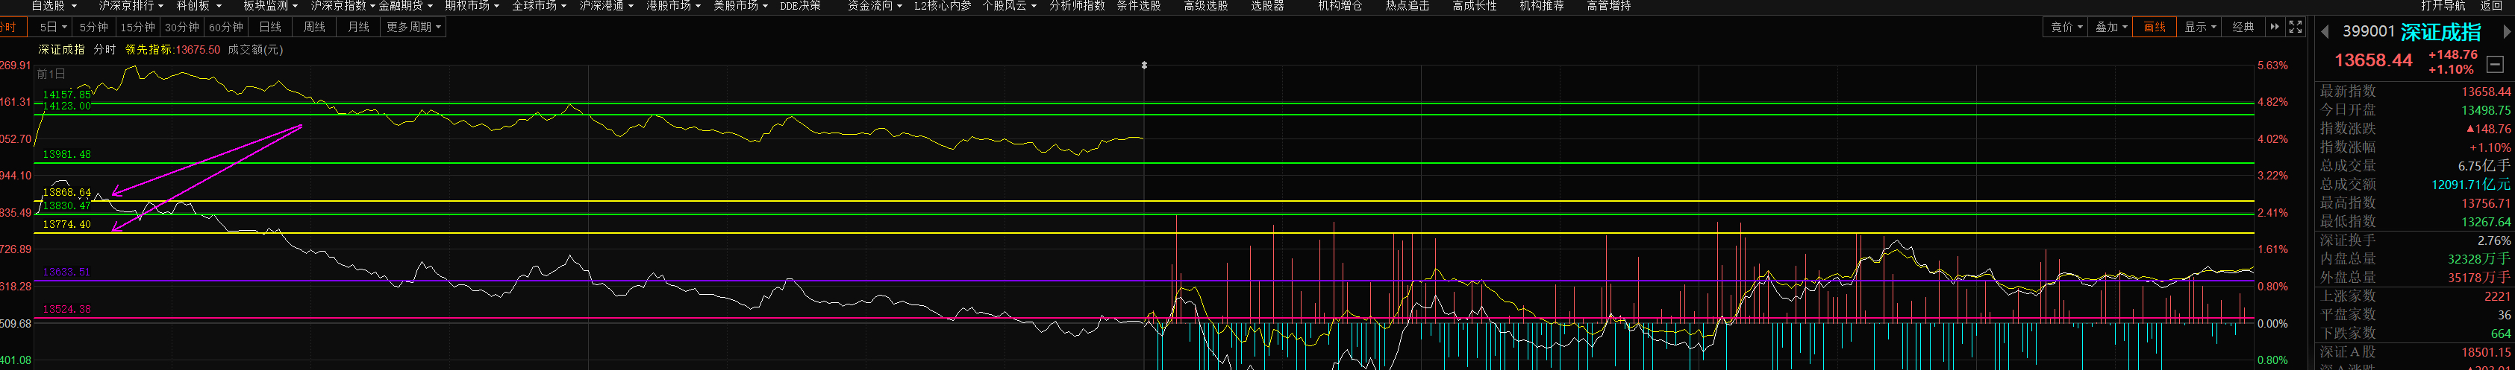Switch to the 日线 chart
The image size is (2515, 370).
[x=270, y=28]
